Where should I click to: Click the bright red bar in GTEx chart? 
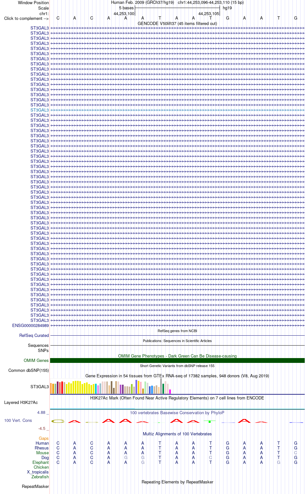(x=62, y=388)
